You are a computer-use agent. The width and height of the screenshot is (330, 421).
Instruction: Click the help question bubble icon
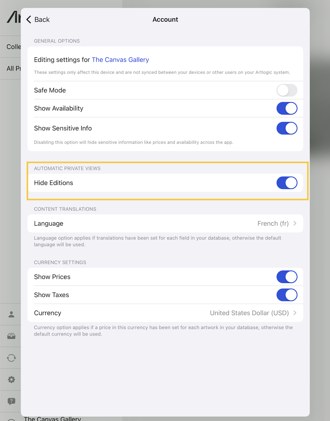[x=11, y=401]
